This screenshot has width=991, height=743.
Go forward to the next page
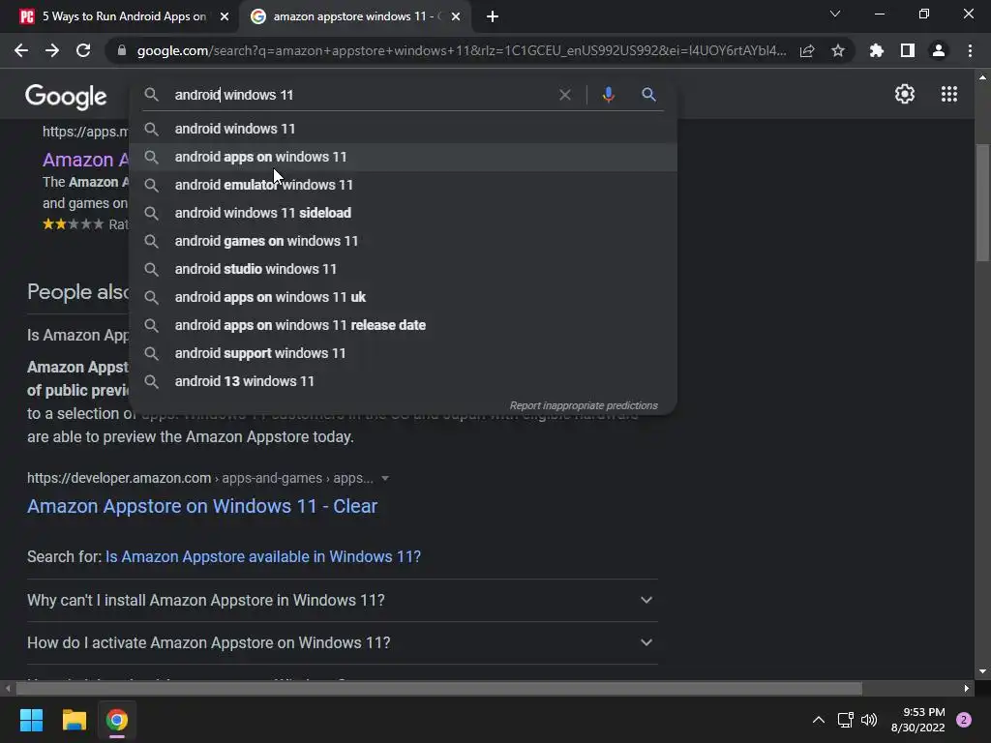[52, 50]
